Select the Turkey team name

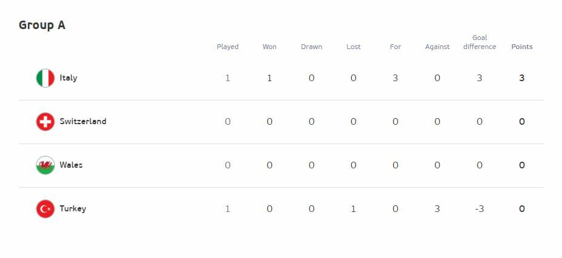coord(73,209)
